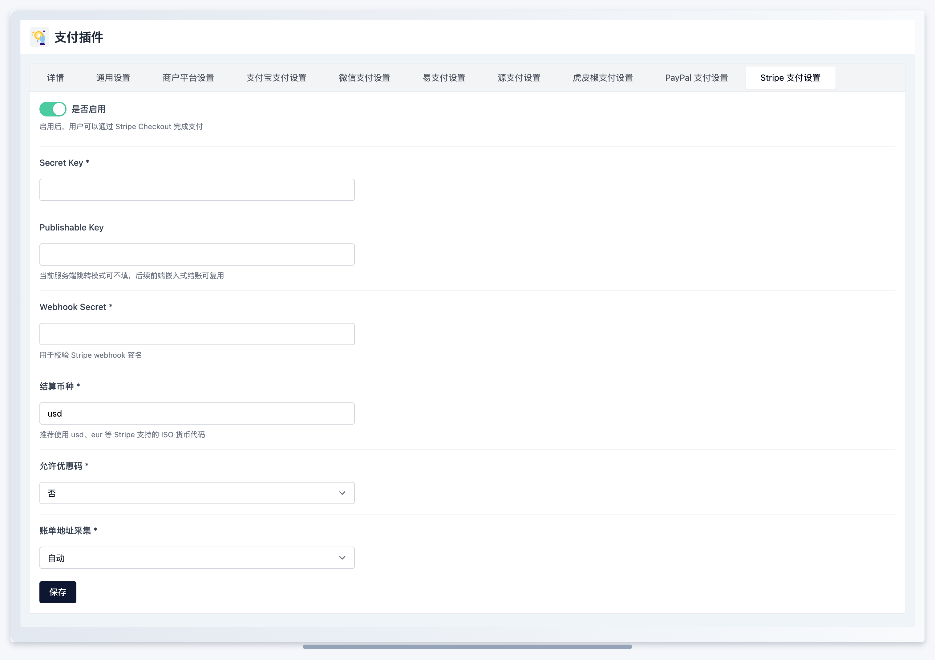935x660 pixels.
Task: Click the Webhook Secret label
Action: pyautogui.click(x=76, y=307)
